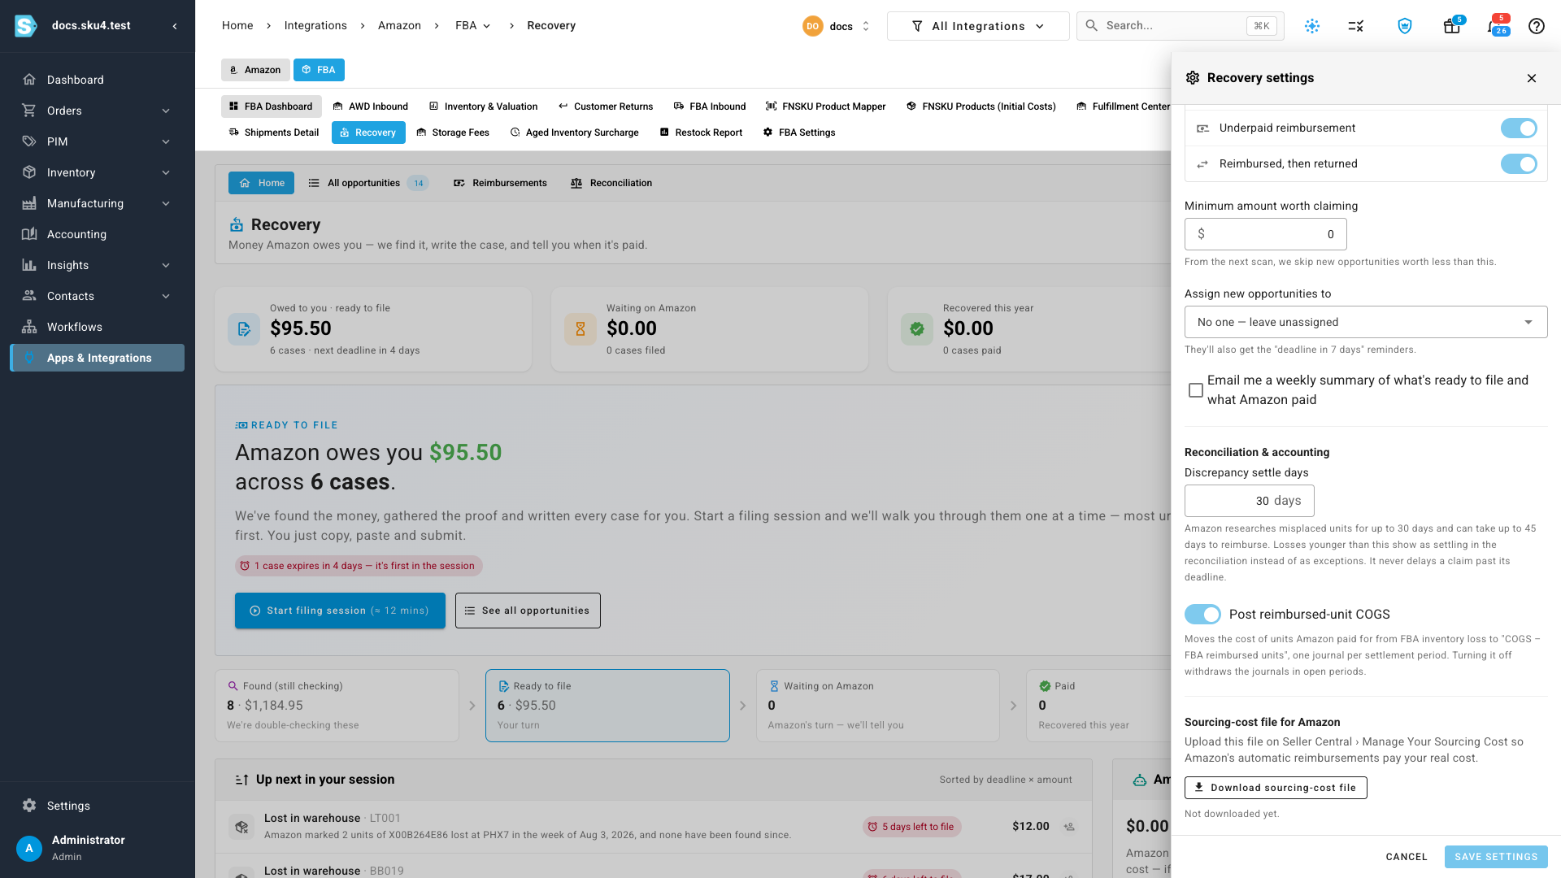The image size is (1561, 878).
Task: Open the Storage Fees tab
Action: [453, 133]
